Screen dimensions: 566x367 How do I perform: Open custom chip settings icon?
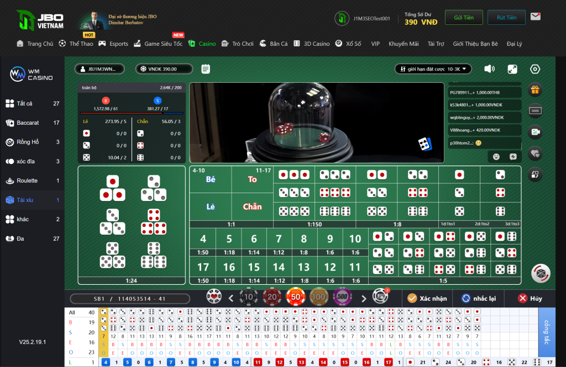pos(380,296)
